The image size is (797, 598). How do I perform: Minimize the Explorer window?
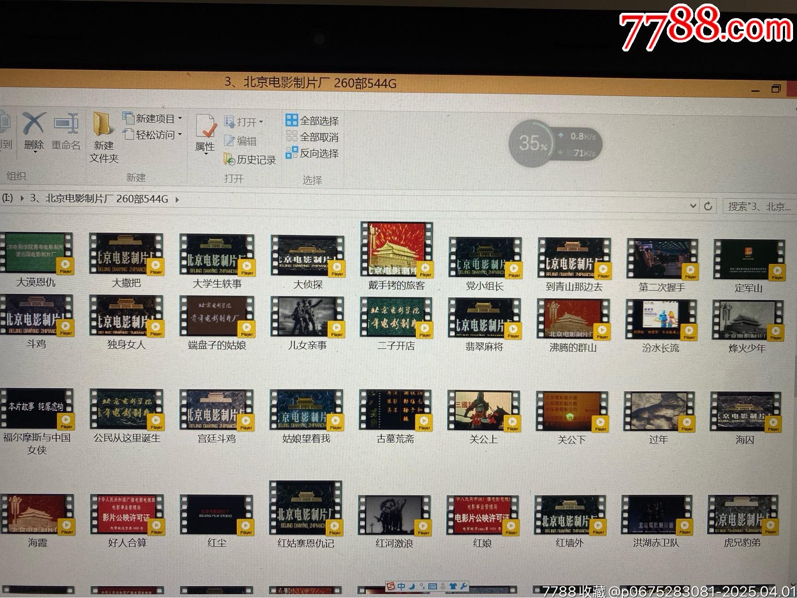click(755, 90)
